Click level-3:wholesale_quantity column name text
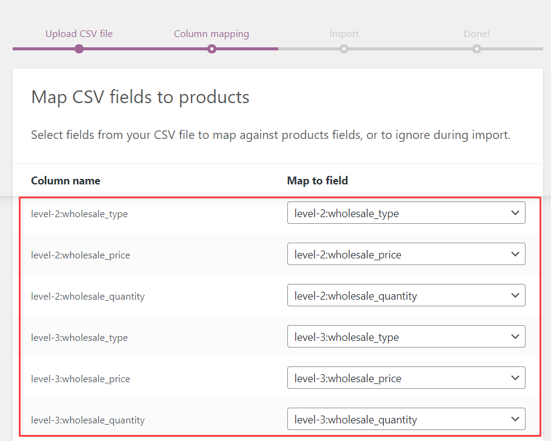551x441 pixels. [x=88, y=420]
